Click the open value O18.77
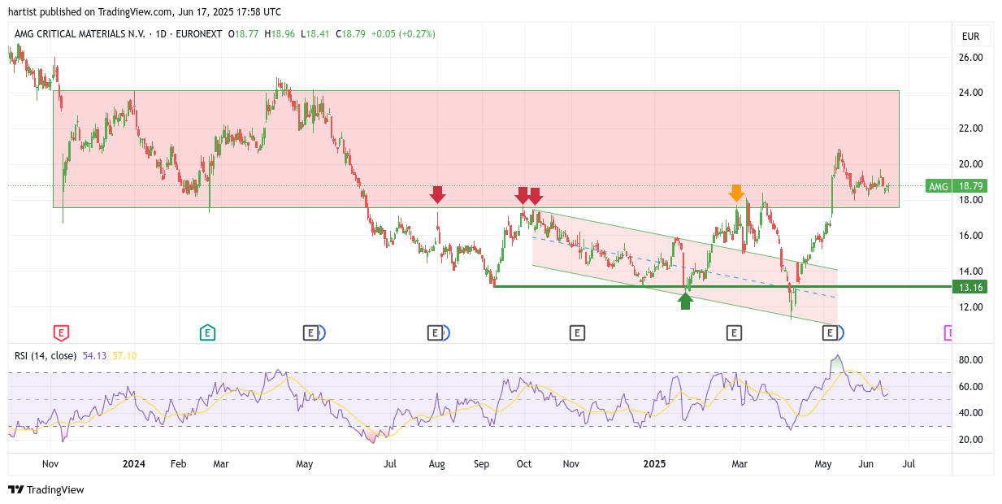This screenshot has height=504, width=1002. (244, 34)
